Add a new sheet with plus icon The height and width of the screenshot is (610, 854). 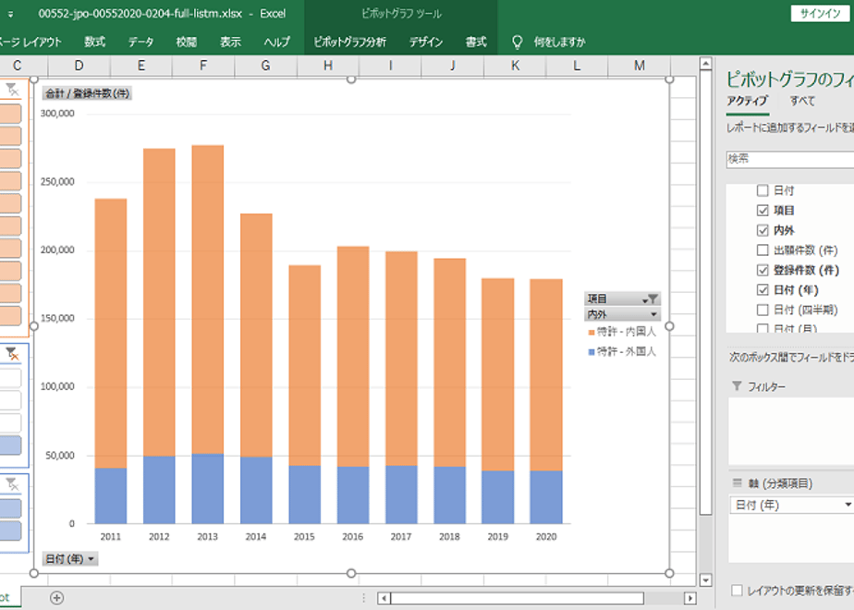pyautogui.click(x=56, y=597)
